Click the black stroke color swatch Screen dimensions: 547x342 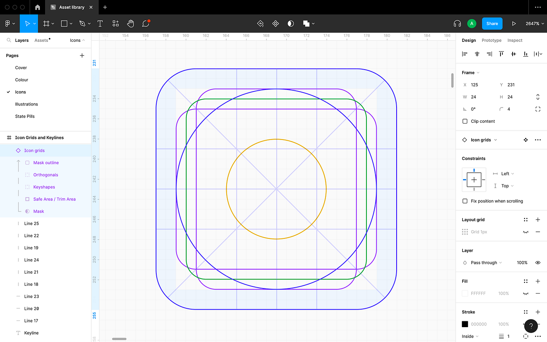pyautogui.click(x=465, y=324)
